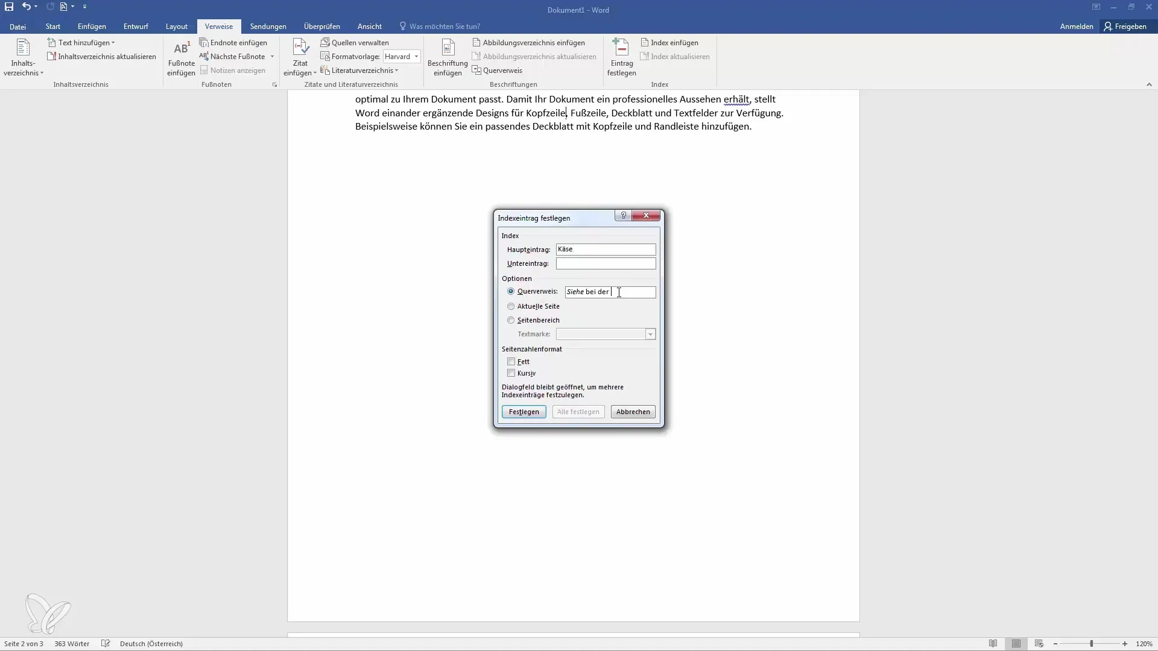Click Inhaltsverzeichnis aktualisieren
1158x651 pixels.
point(101,57)
